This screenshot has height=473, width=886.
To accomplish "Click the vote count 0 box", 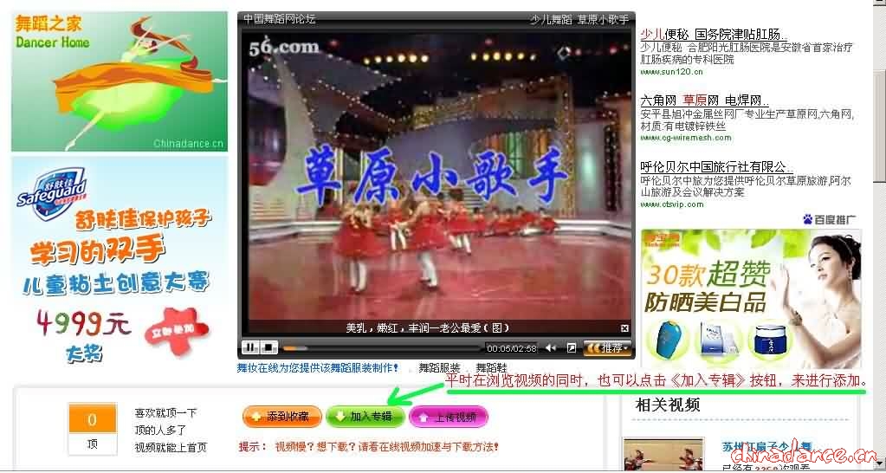I will pos(92,419).
